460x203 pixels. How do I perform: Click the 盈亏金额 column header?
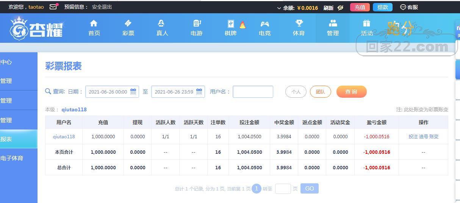[x=377, y=122]
